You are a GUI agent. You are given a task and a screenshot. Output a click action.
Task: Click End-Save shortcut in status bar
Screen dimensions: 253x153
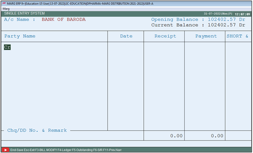[17, 150]
